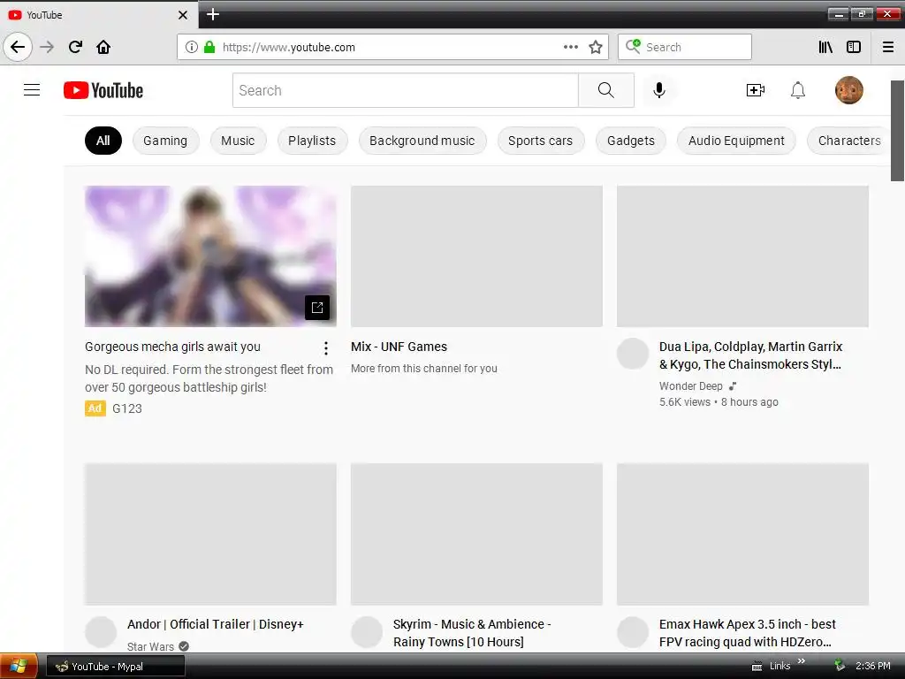Select the Audio Equipment chip
Viewport: 905px width, 679px height.
click(x=736, y=141)
